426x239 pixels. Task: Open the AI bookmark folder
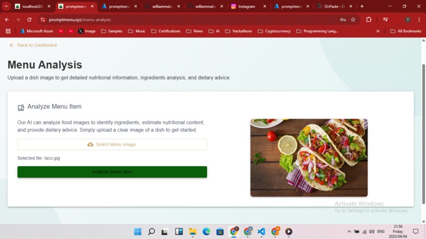click(x=214, y=31)
